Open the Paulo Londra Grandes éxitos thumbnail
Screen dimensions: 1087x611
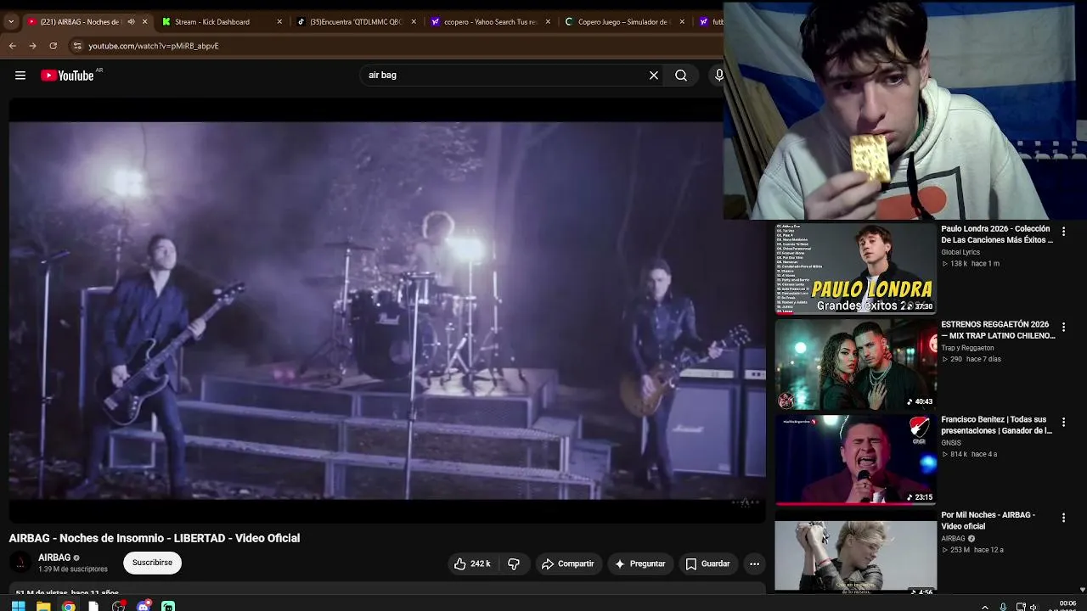(x=855, y=269)
